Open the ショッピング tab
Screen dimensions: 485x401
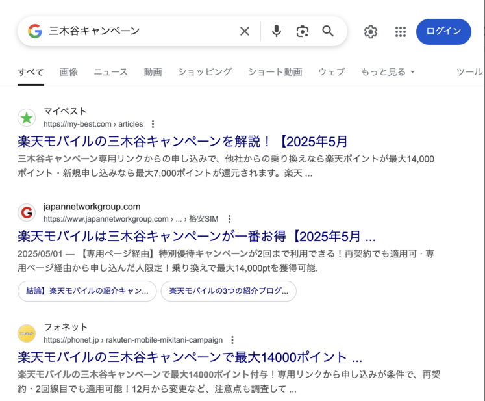pyautogui.click(x=205, y=72)
